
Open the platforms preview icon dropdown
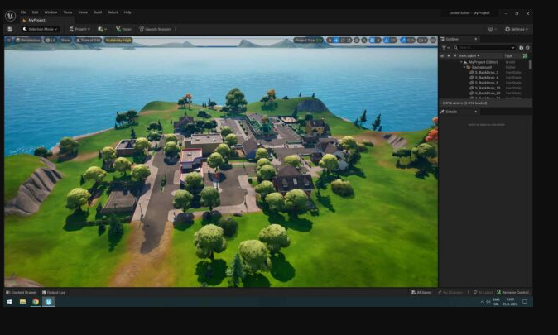point(492,29)
